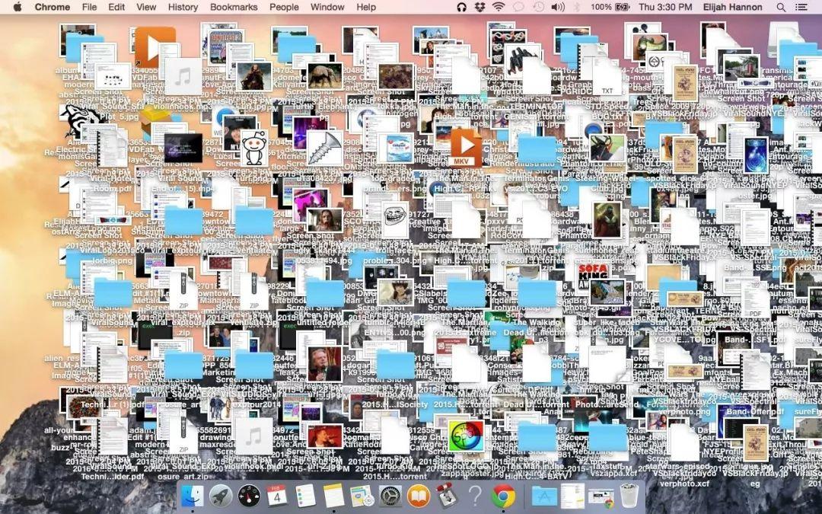The width and height of the screenshot is (822, 514).
Task: Open the yellow Notes app in Dock
Action: pos(333,495)
